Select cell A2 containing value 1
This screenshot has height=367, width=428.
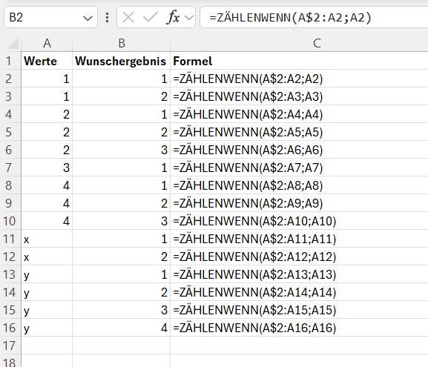47,79
